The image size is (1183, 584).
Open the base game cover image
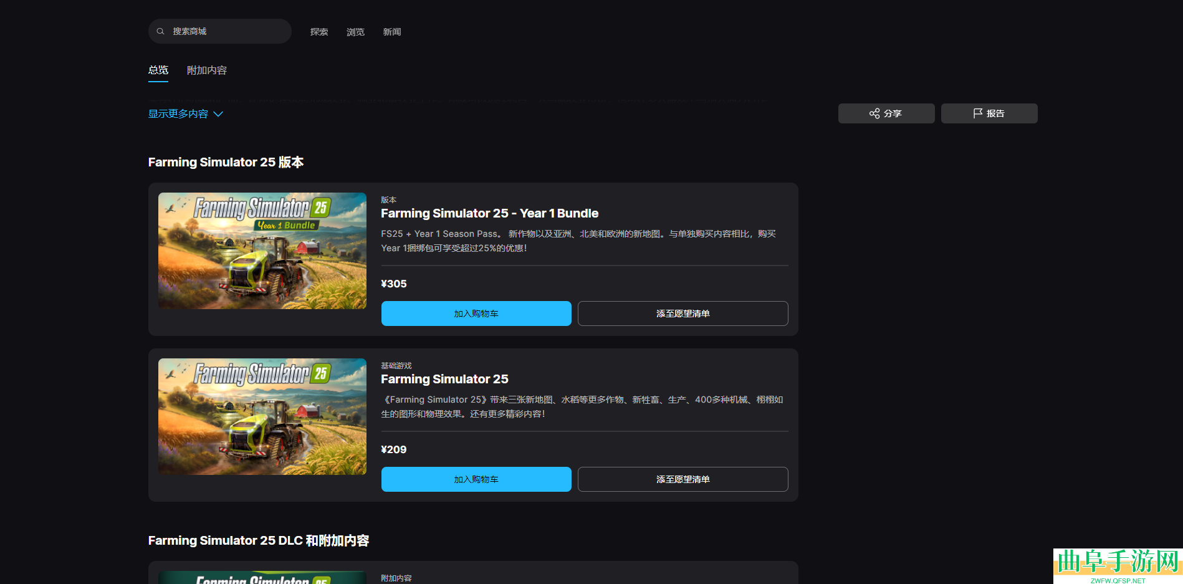(262, 416)
